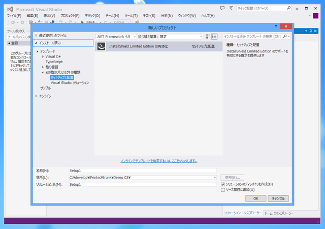Viewport: 325px width, 229px height.
Task: Open toolbar options arrow beside user square
Action: tap(310, 16)
